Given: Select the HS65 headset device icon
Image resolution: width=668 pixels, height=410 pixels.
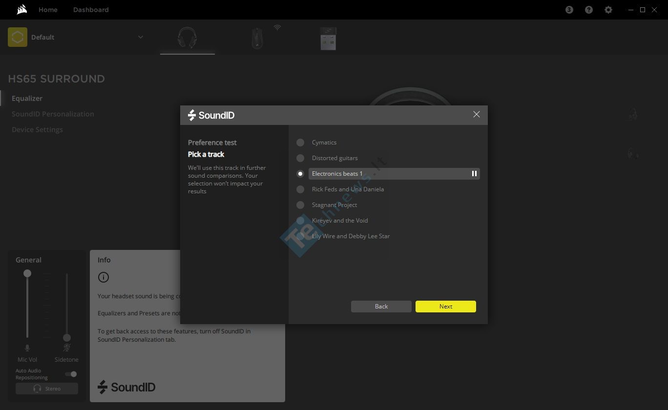Looking at the screenshot, I should 187,38.
